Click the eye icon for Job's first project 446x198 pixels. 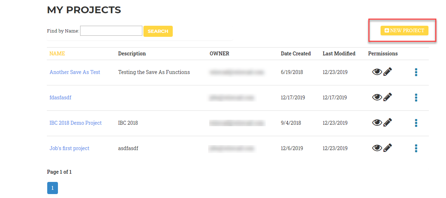377,148
